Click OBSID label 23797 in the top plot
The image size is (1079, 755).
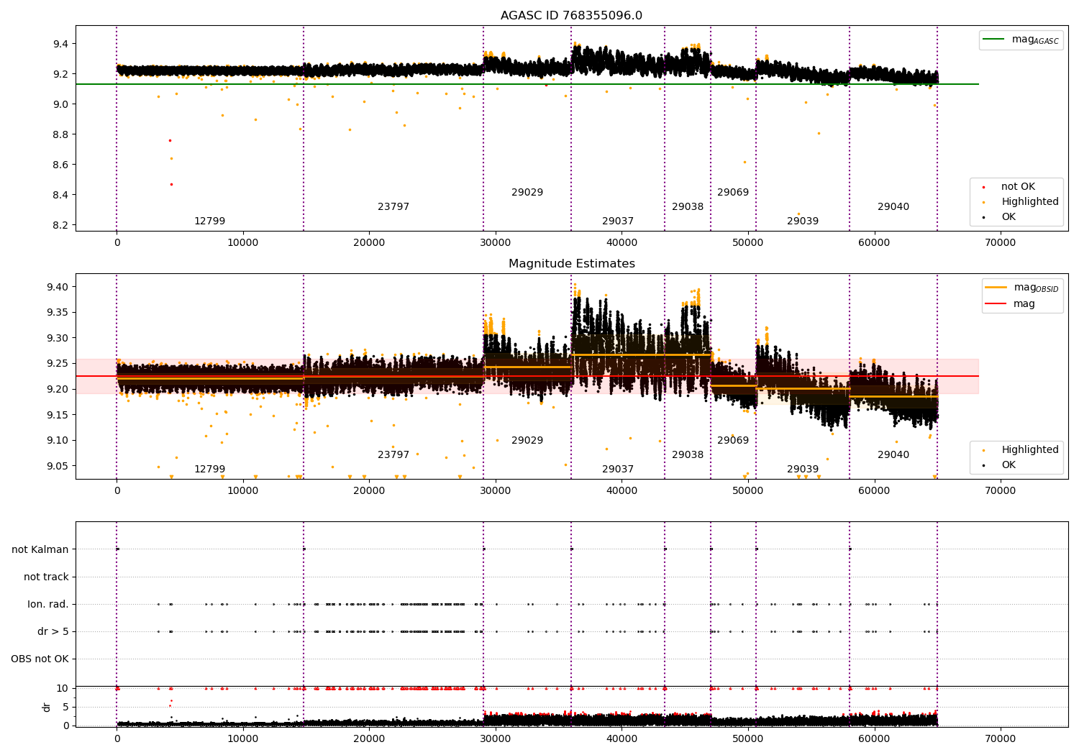[393, 207]
